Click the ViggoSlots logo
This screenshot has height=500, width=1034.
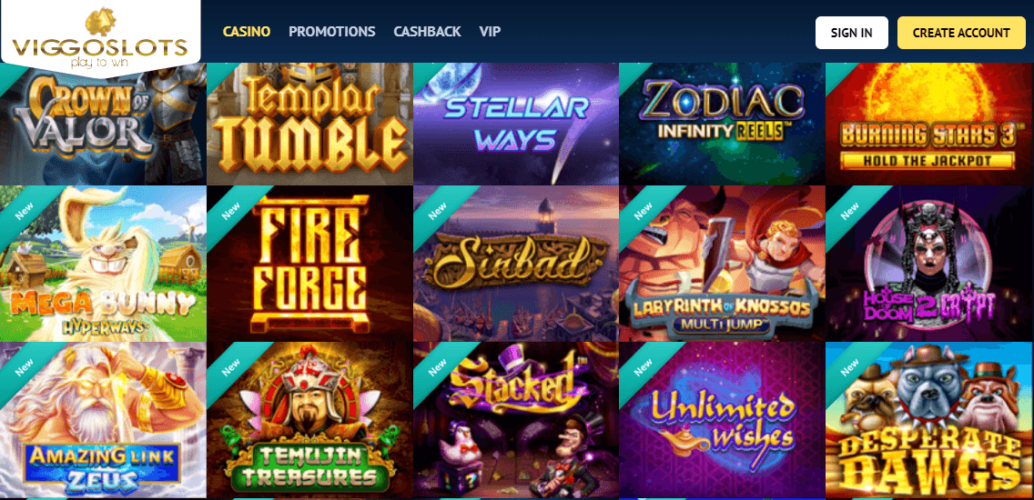99,39
